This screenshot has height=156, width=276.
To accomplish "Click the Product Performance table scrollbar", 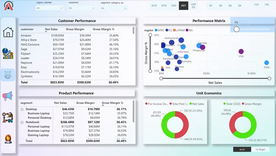I will point(133,111).
